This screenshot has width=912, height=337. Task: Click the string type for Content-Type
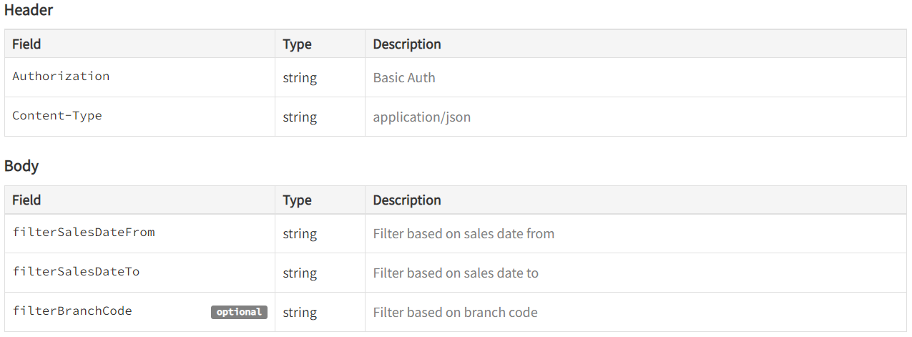(300, 117)
